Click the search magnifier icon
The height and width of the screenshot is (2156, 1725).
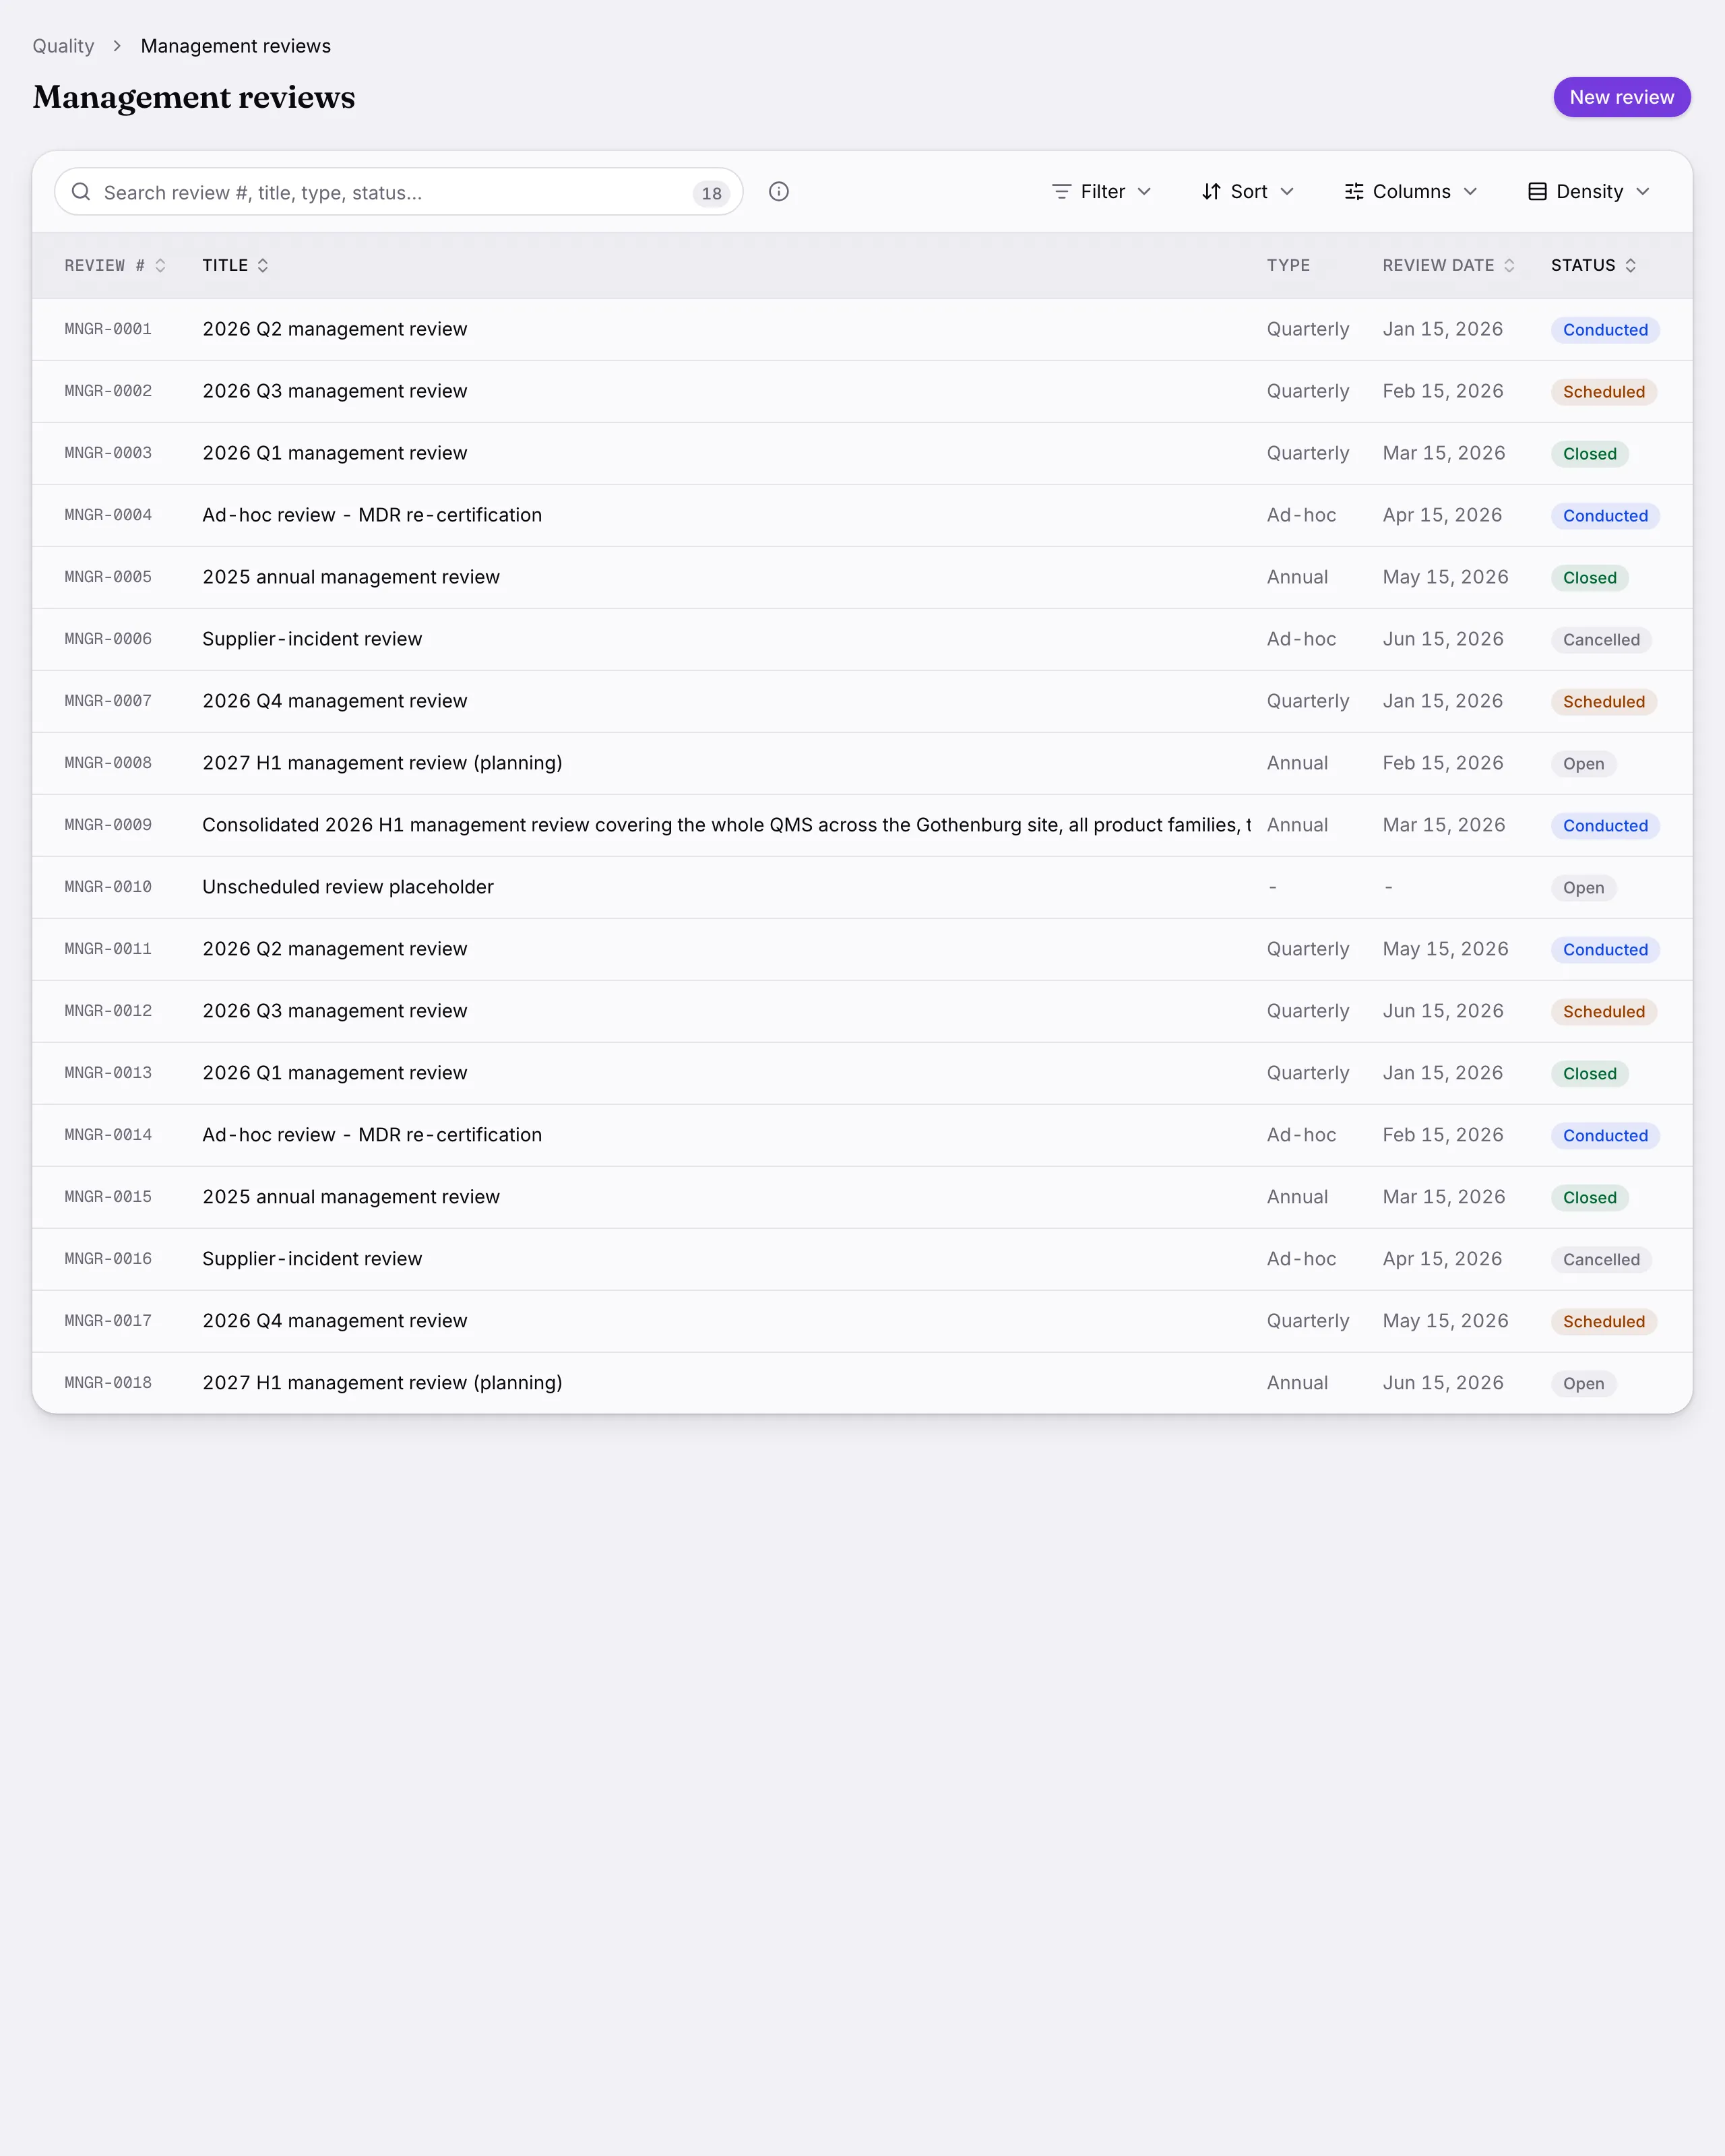81,192
